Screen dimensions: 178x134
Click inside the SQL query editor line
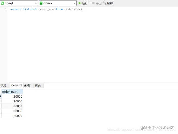46,9
